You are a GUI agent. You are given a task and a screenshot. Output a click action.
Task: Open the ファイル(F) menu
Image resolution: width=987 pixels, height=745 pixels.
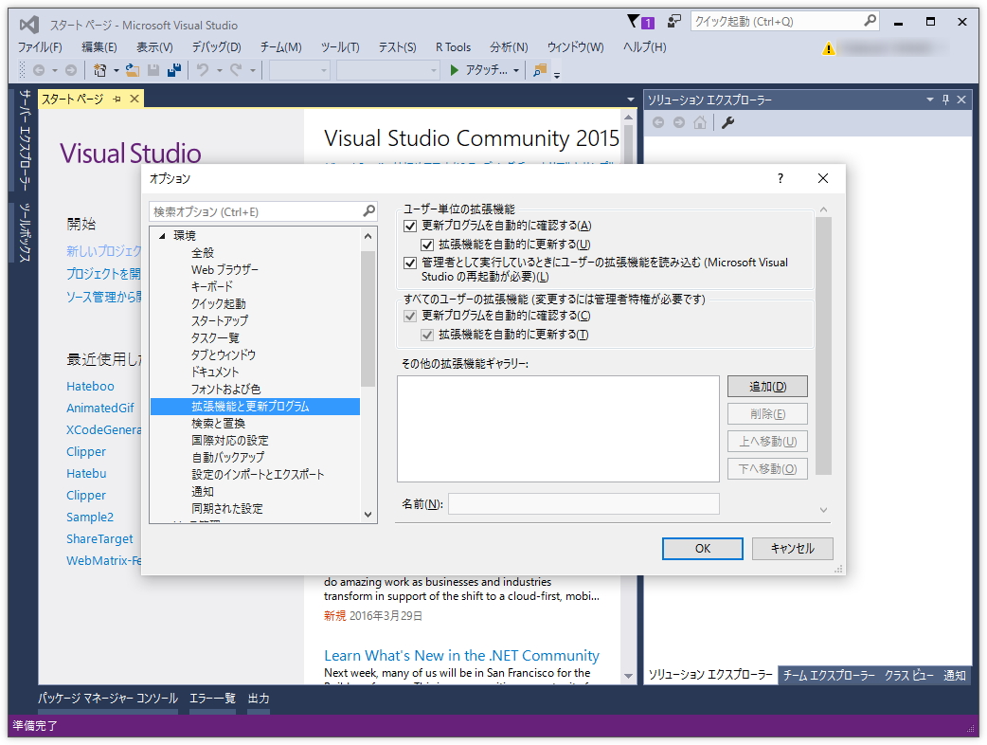pos(40,47)
